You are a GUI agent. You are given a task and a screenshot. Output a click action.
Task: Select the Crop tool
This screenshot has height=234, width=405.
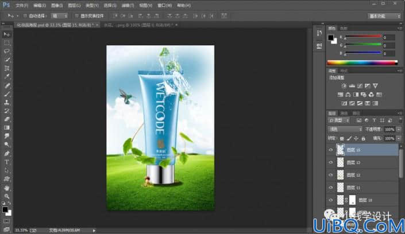tap(7, 68)
